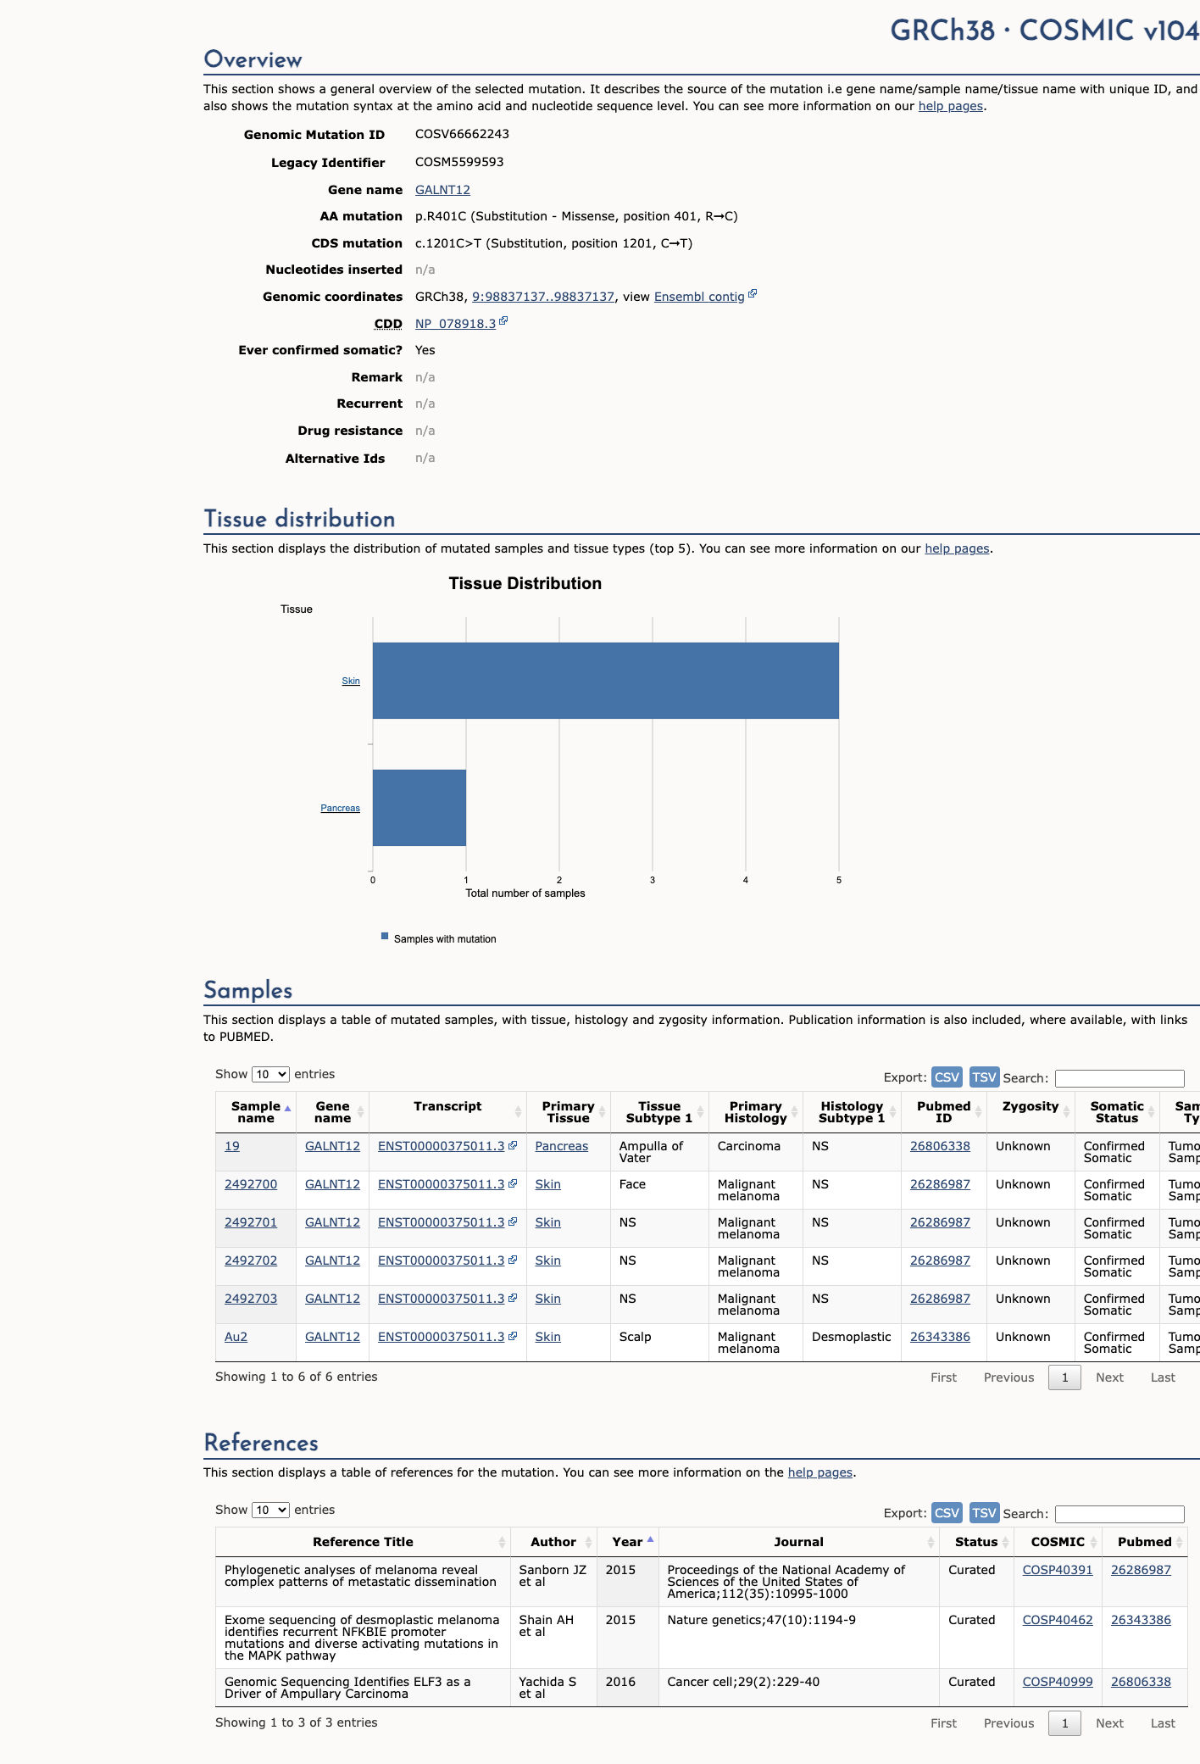This screenshot has width=1200, height=1764.
Task: Click the sort arrows on Journal column
Action: point(931,1542)
